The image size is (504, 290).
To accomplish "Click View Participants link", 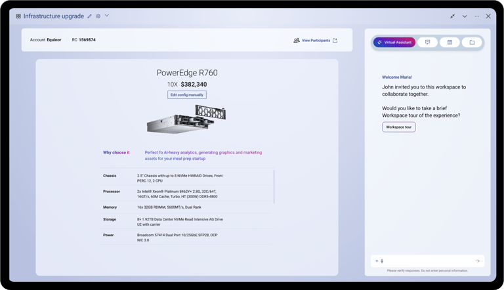I will (x=316, y=41).
